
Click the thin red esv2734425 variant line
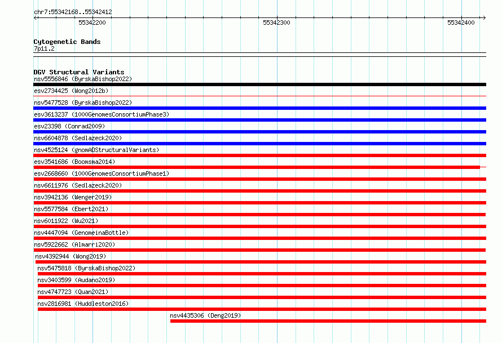259,96
